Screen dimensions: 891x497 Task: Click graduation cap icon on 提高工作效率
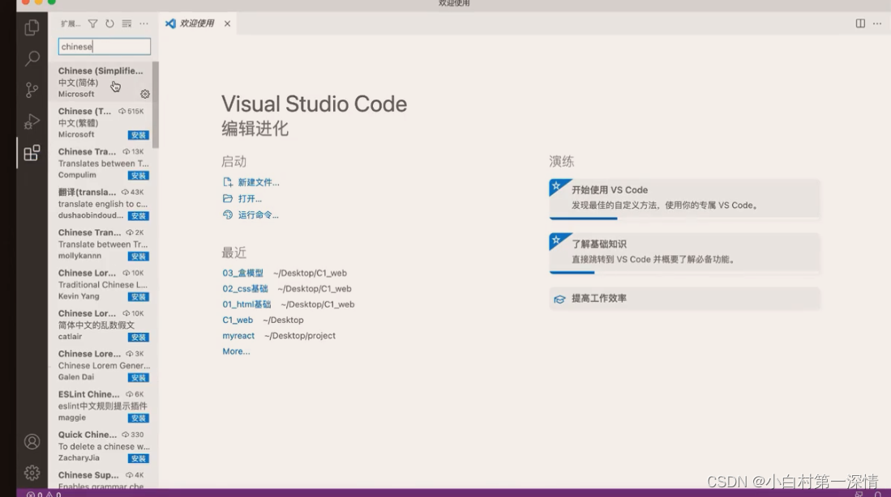(x=559, y=299)
